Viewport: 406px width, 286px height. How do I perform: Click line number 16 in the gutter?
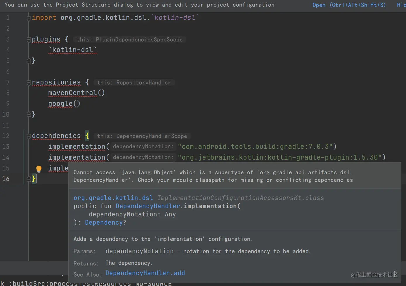point(6,179)
